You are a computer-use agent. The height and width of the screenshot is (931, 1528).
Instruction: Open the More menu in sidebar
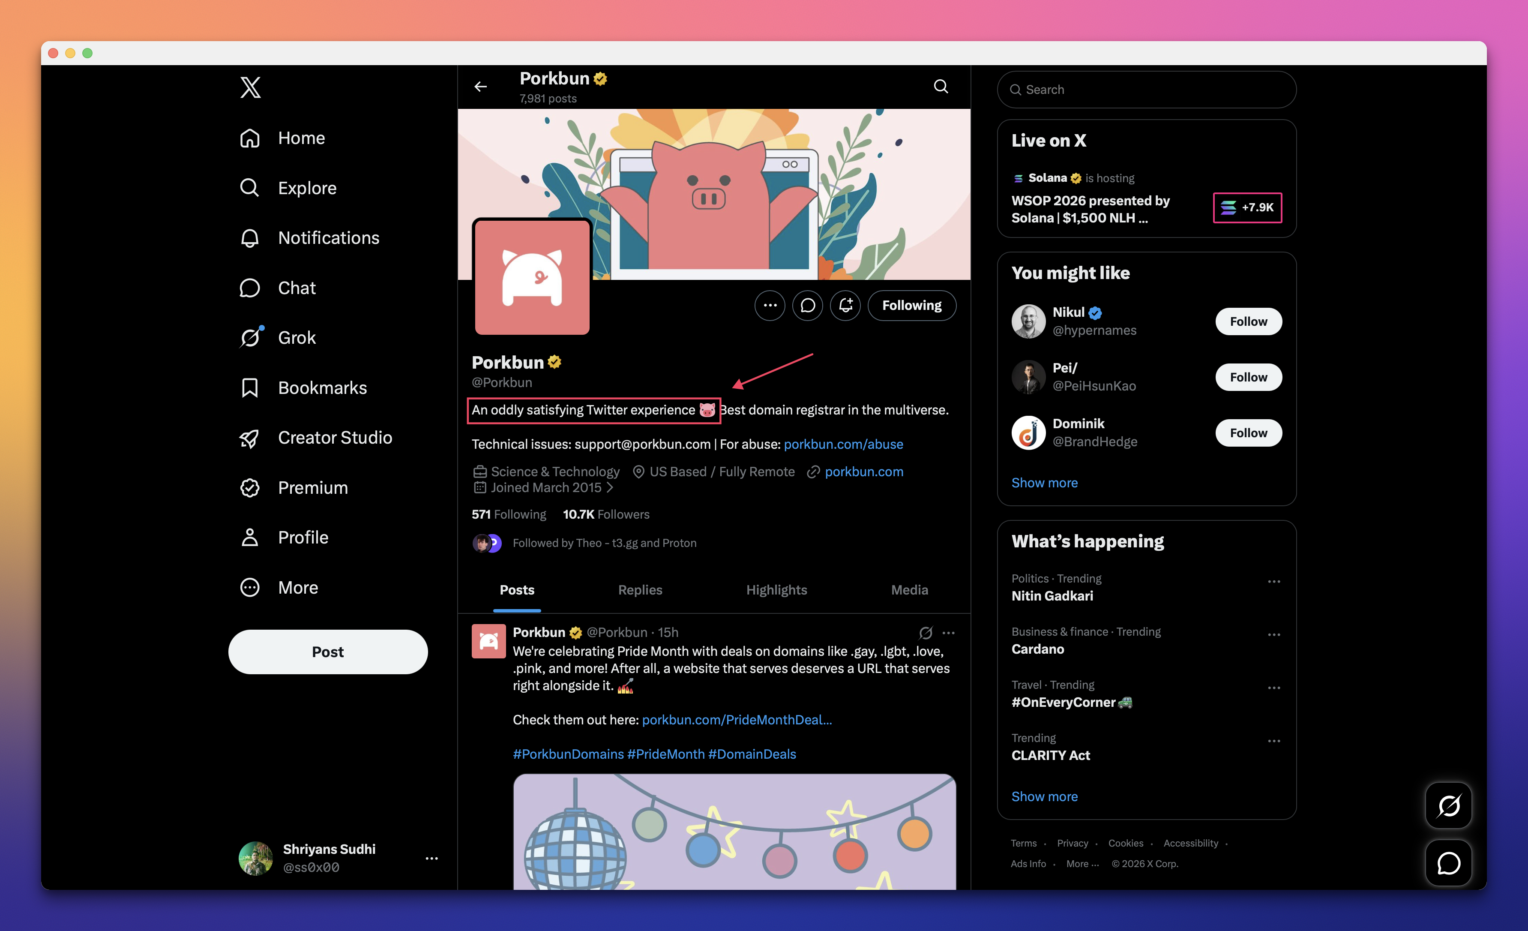click(x=279, y=587)
